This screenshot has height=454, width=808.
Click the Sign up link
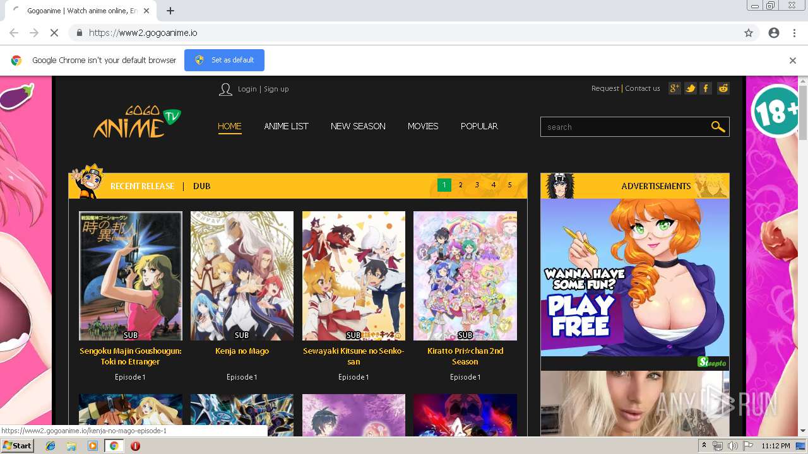276,89
